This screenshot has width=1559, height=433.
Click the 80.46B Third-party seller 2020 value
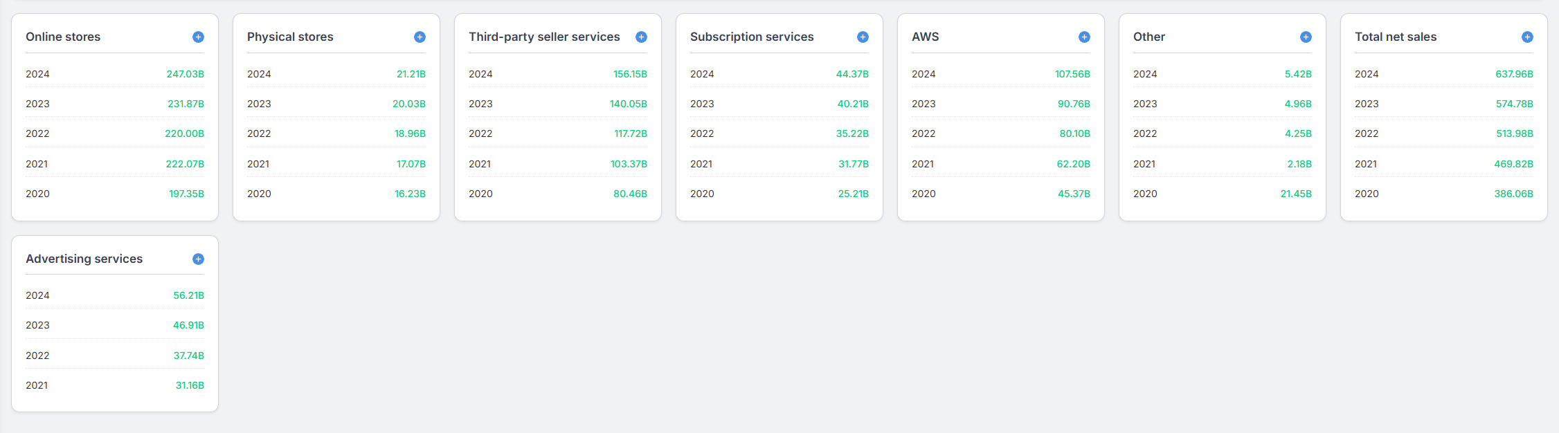[630, 194]
